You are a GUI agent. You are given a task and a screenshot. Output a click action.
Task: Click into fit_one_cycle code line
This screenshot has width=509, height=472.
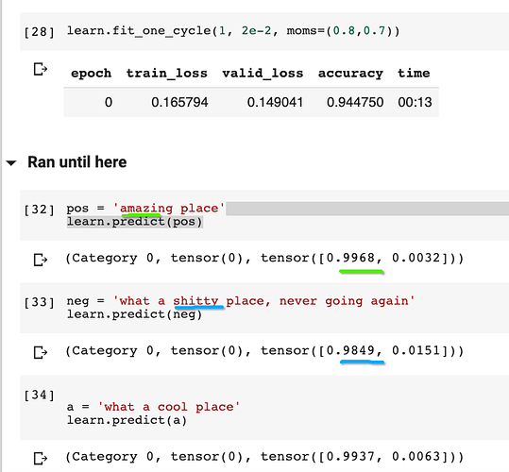coord(233,31)
